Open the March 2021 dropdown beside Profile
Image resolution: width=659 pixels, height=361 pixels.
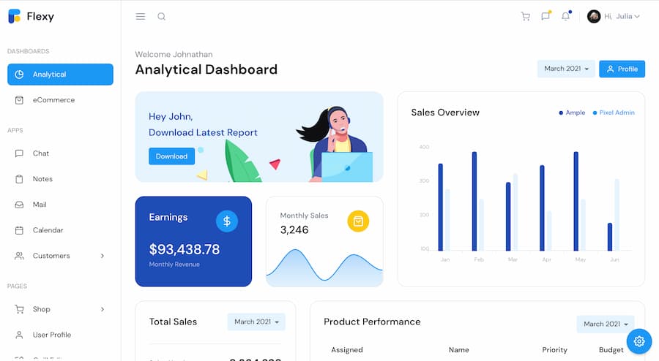pos(566,69)
